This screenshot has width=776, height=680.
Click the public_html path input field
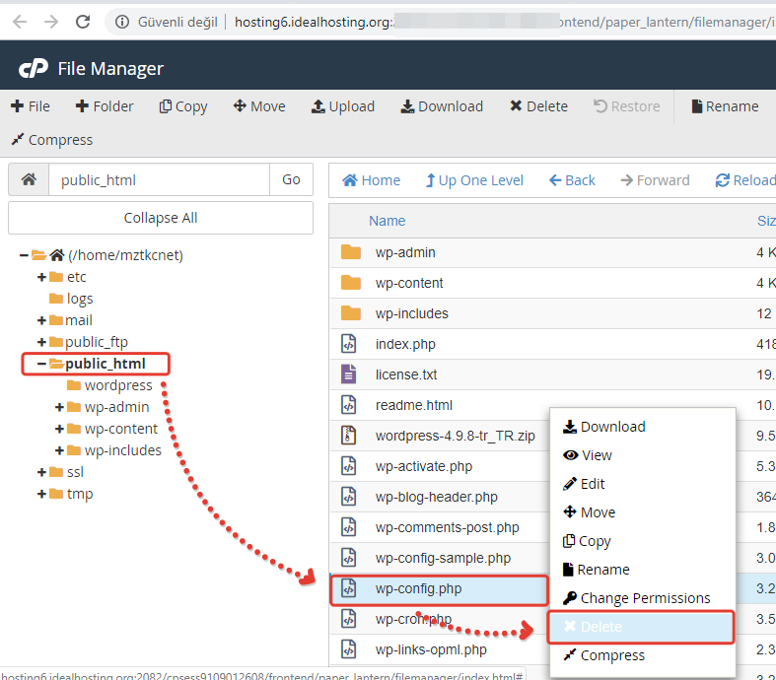[159, 180]
